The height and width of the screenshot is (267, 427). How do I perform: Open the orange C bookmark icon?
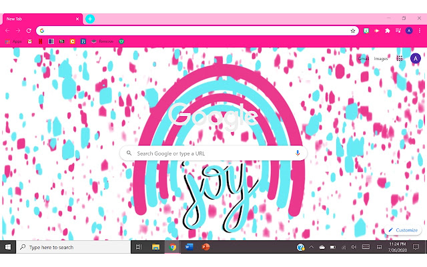[x=73, y=41]
